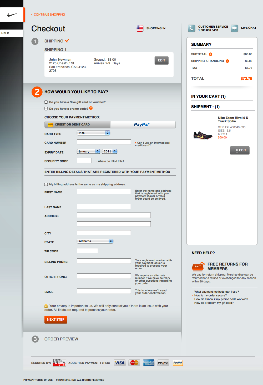This screenshot has height=385, width=263.
Task: Click the privacy padlock icon
Action: click(46, 306)
